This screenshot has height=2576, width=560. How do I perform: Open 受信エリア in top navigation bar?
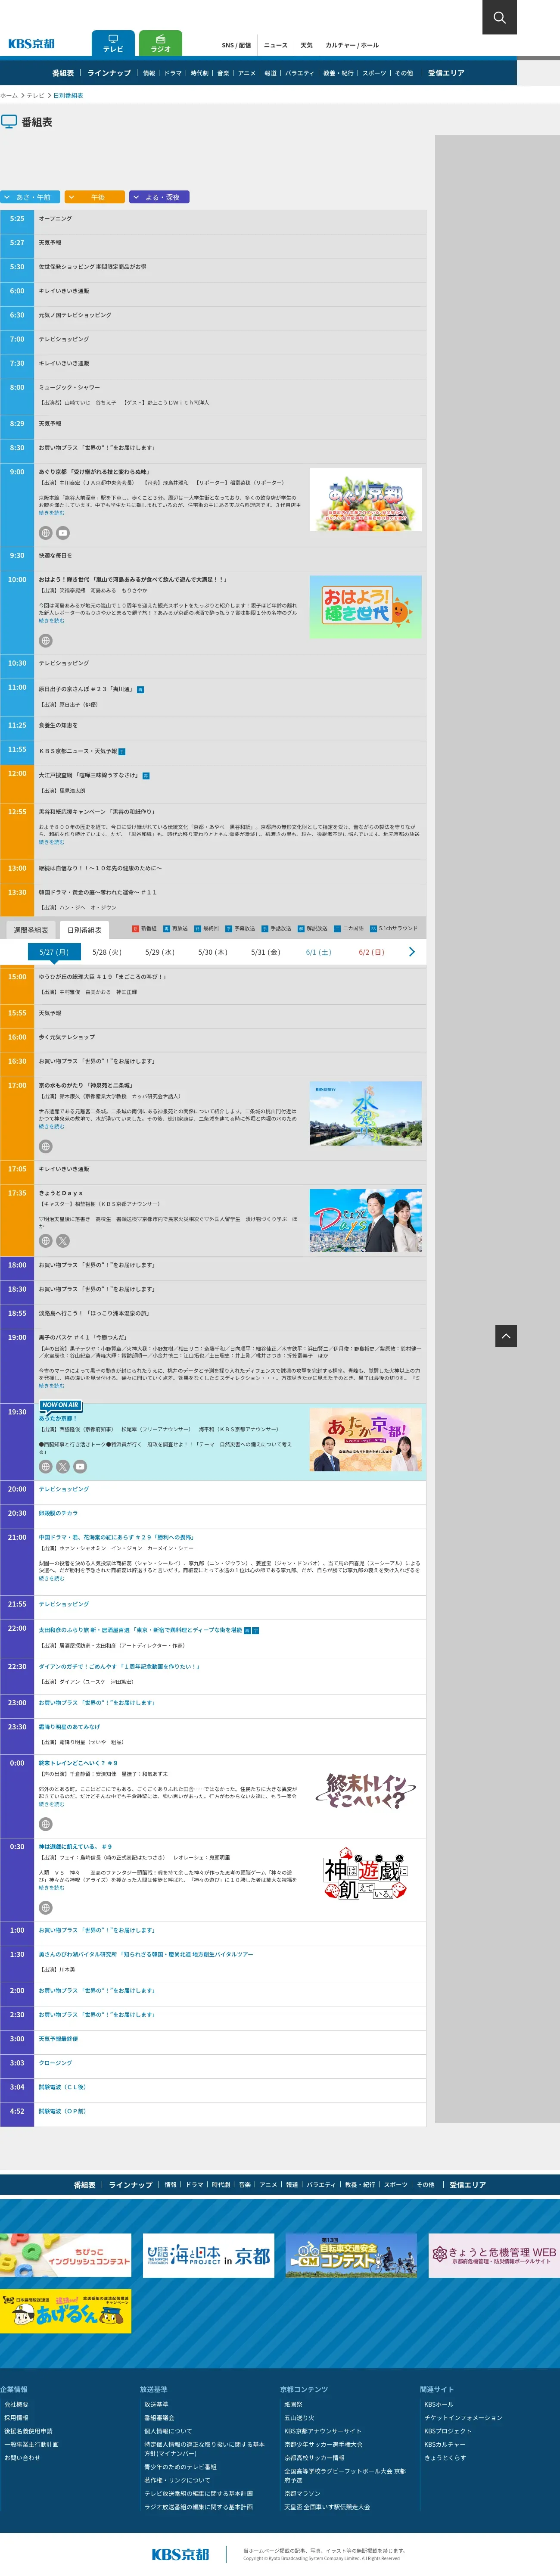pos(446,73)
